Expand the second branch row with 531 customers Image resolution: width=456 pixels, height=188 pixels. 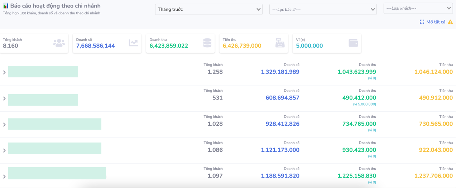[4, 98]
